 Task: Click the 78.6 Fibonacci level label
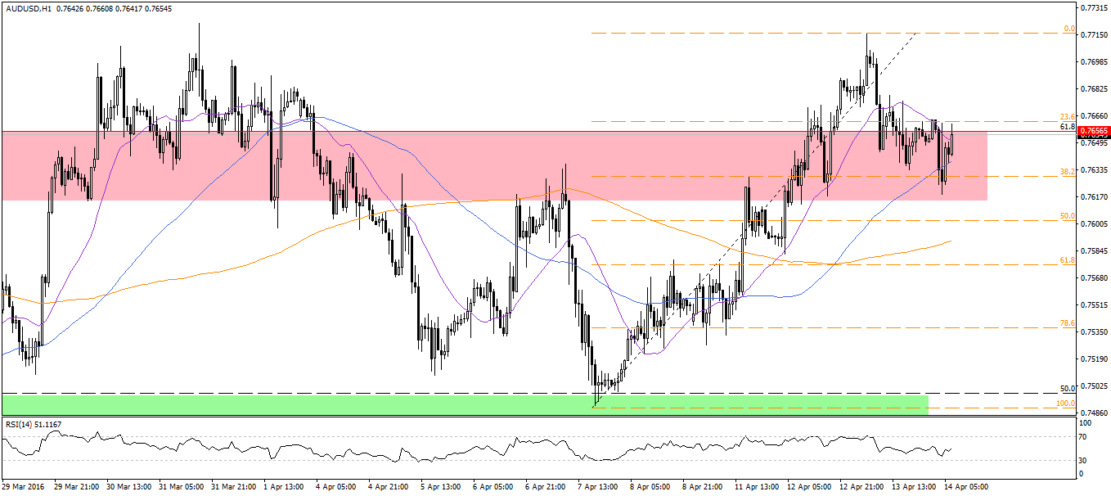[x=1068, y=323]
